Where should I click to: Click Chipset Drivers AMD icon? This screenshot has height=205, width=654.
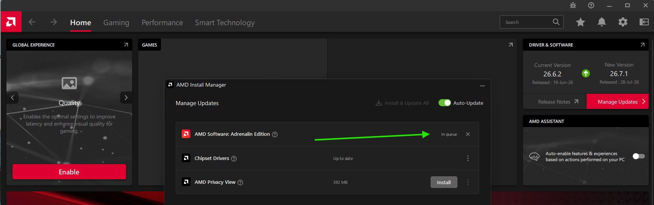pos(186,158)
